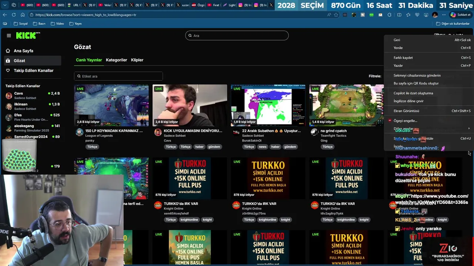Switch to the Canlı Yayınlar tab

coord(89,60)
